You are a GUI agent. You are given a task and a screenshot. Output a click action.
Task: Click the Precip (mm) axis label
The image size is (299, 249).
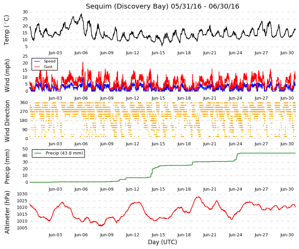point(7,167)
